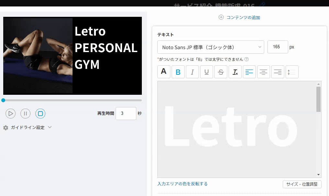
Task: Click the playback progress slider handle
Action: click(x=3, y=100)
